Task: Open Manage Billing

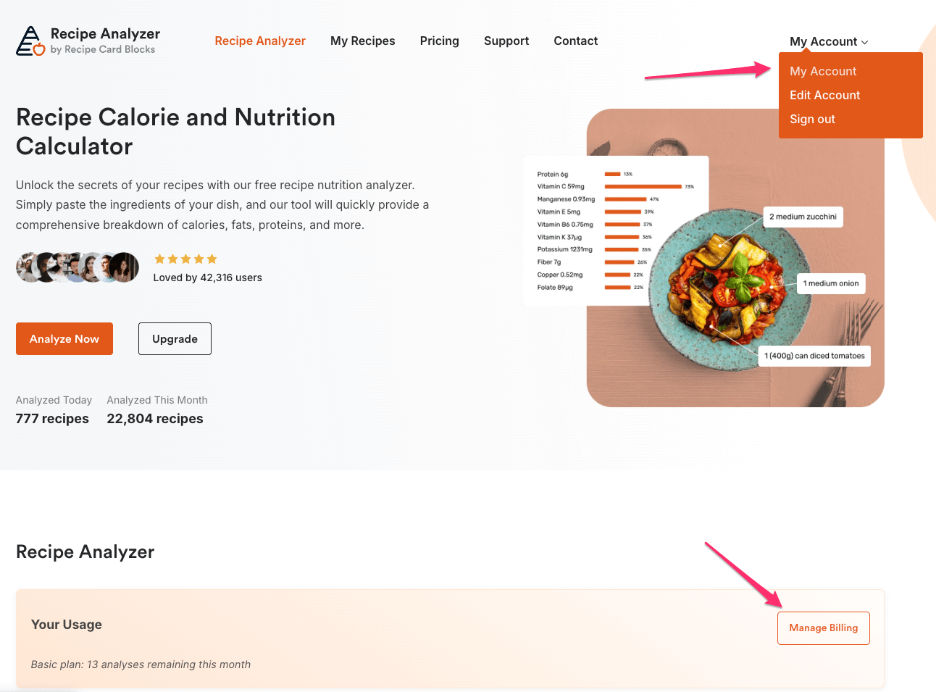Action: (x=824, y=628)
